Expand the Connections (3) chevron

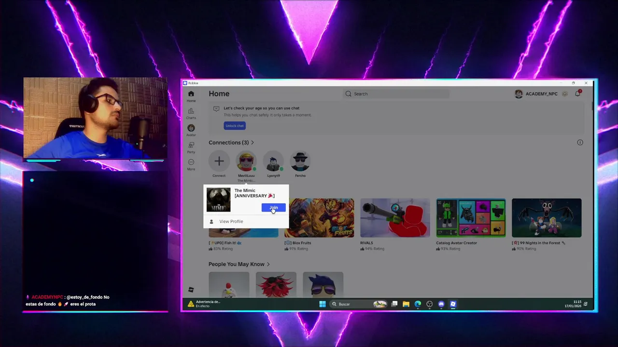pyautogui.click(x=252, y=143)
